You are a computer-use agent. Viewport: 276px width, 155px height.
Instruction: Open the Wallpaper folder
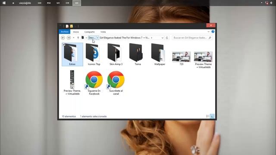tap(160, 54)
